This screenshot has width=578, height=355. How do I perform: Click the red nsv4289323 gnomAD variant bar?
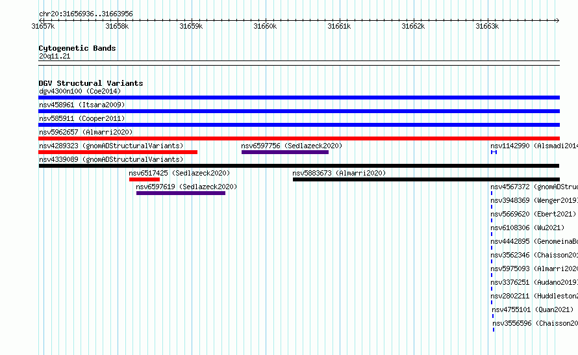[118, 152]
